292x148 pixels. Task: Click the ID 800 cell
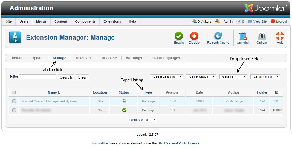point(275,101)
